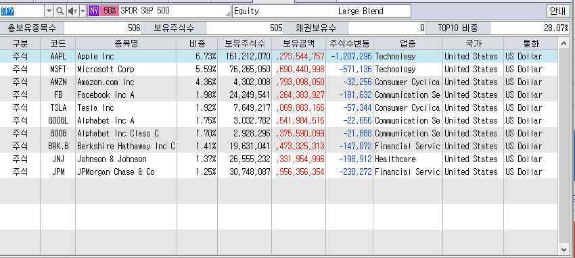
Task: Select the GOOG code cell
Action: 58,133
